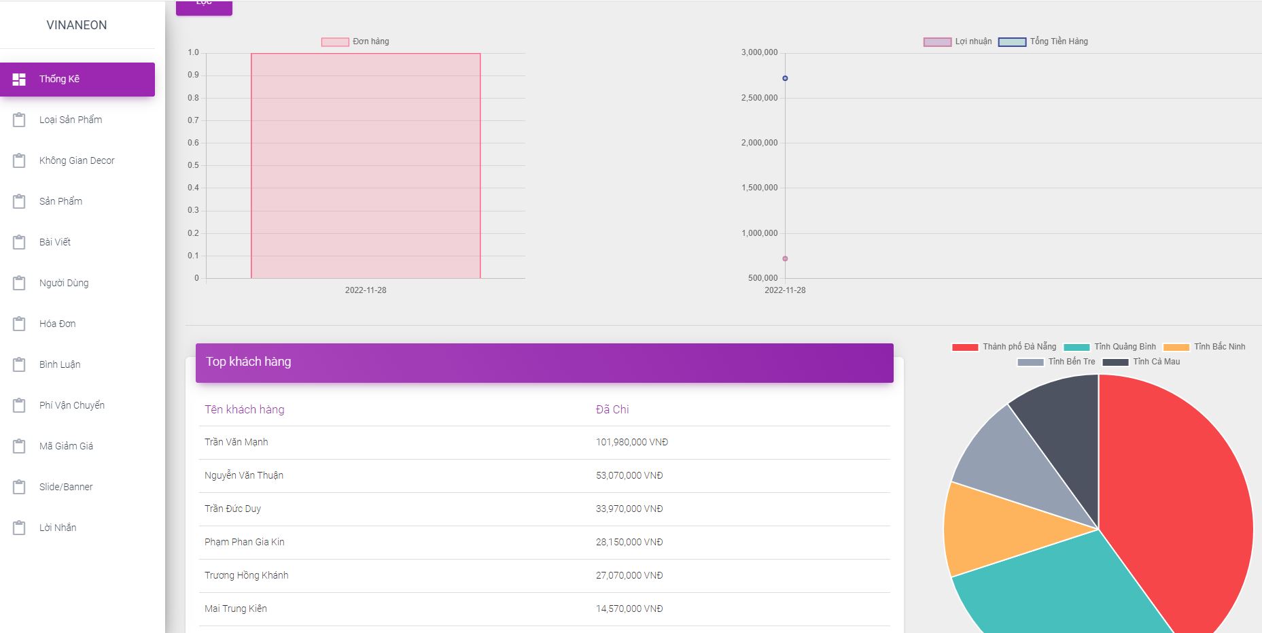Image resolution: width=1262 pixels, height=633 pixels.
Task: Click the clipboard icon beside Hóa Đơn
Action: pos(19,324)
